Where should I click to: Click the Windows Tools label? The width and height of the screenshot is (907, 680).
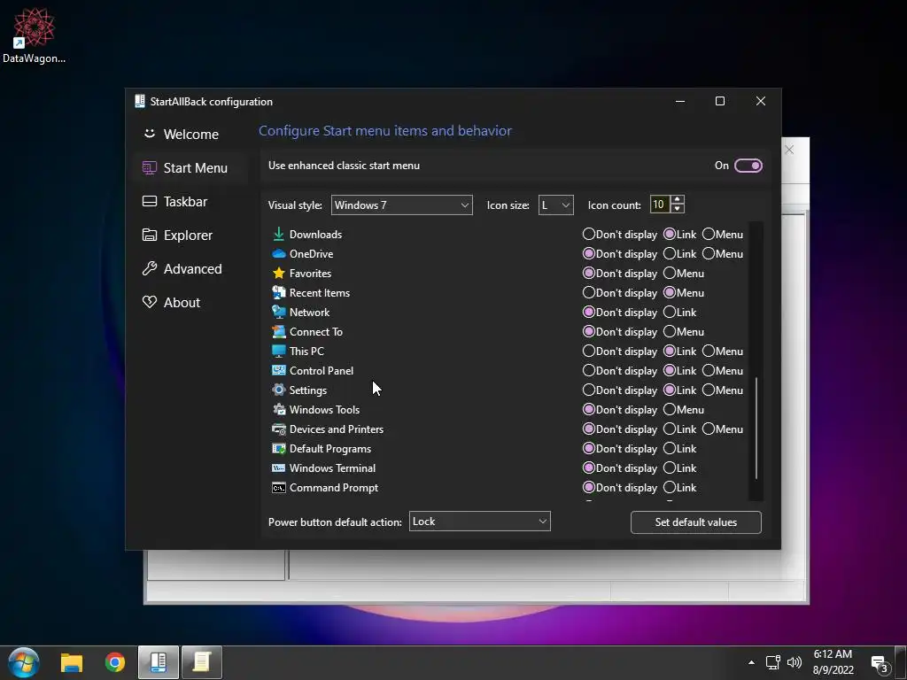pyautogui.click(x=324, y=410)
